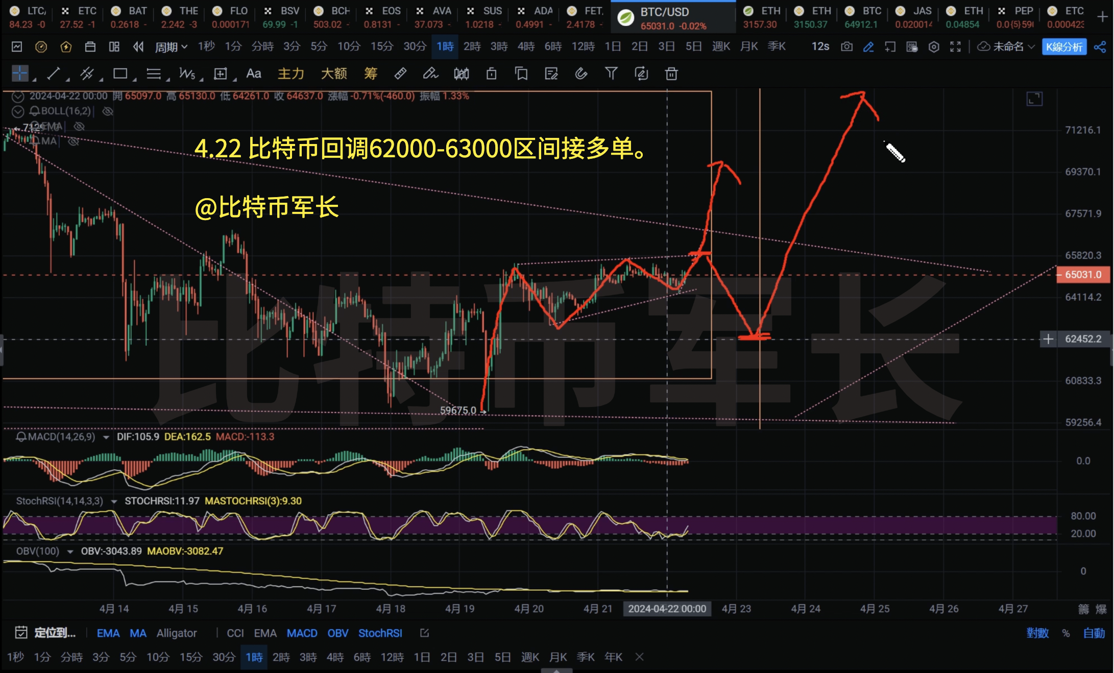Select the ruler measurement tool
The height and width of the screenshot is (673, 1114).
click(x=400, y=74)
